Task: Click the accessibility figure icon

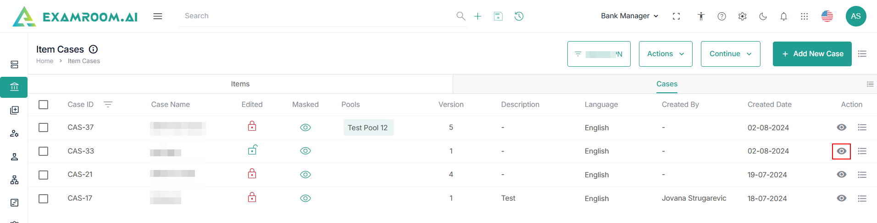Action: tap(701, 16)
